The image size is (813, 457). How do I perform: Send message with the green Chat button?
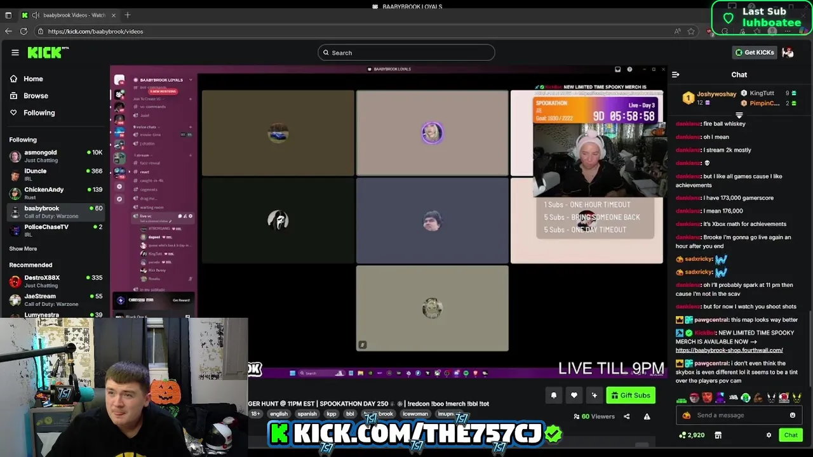791,435
